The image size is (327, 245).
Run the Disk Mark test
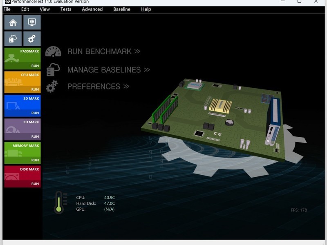(x=35, y=184)
